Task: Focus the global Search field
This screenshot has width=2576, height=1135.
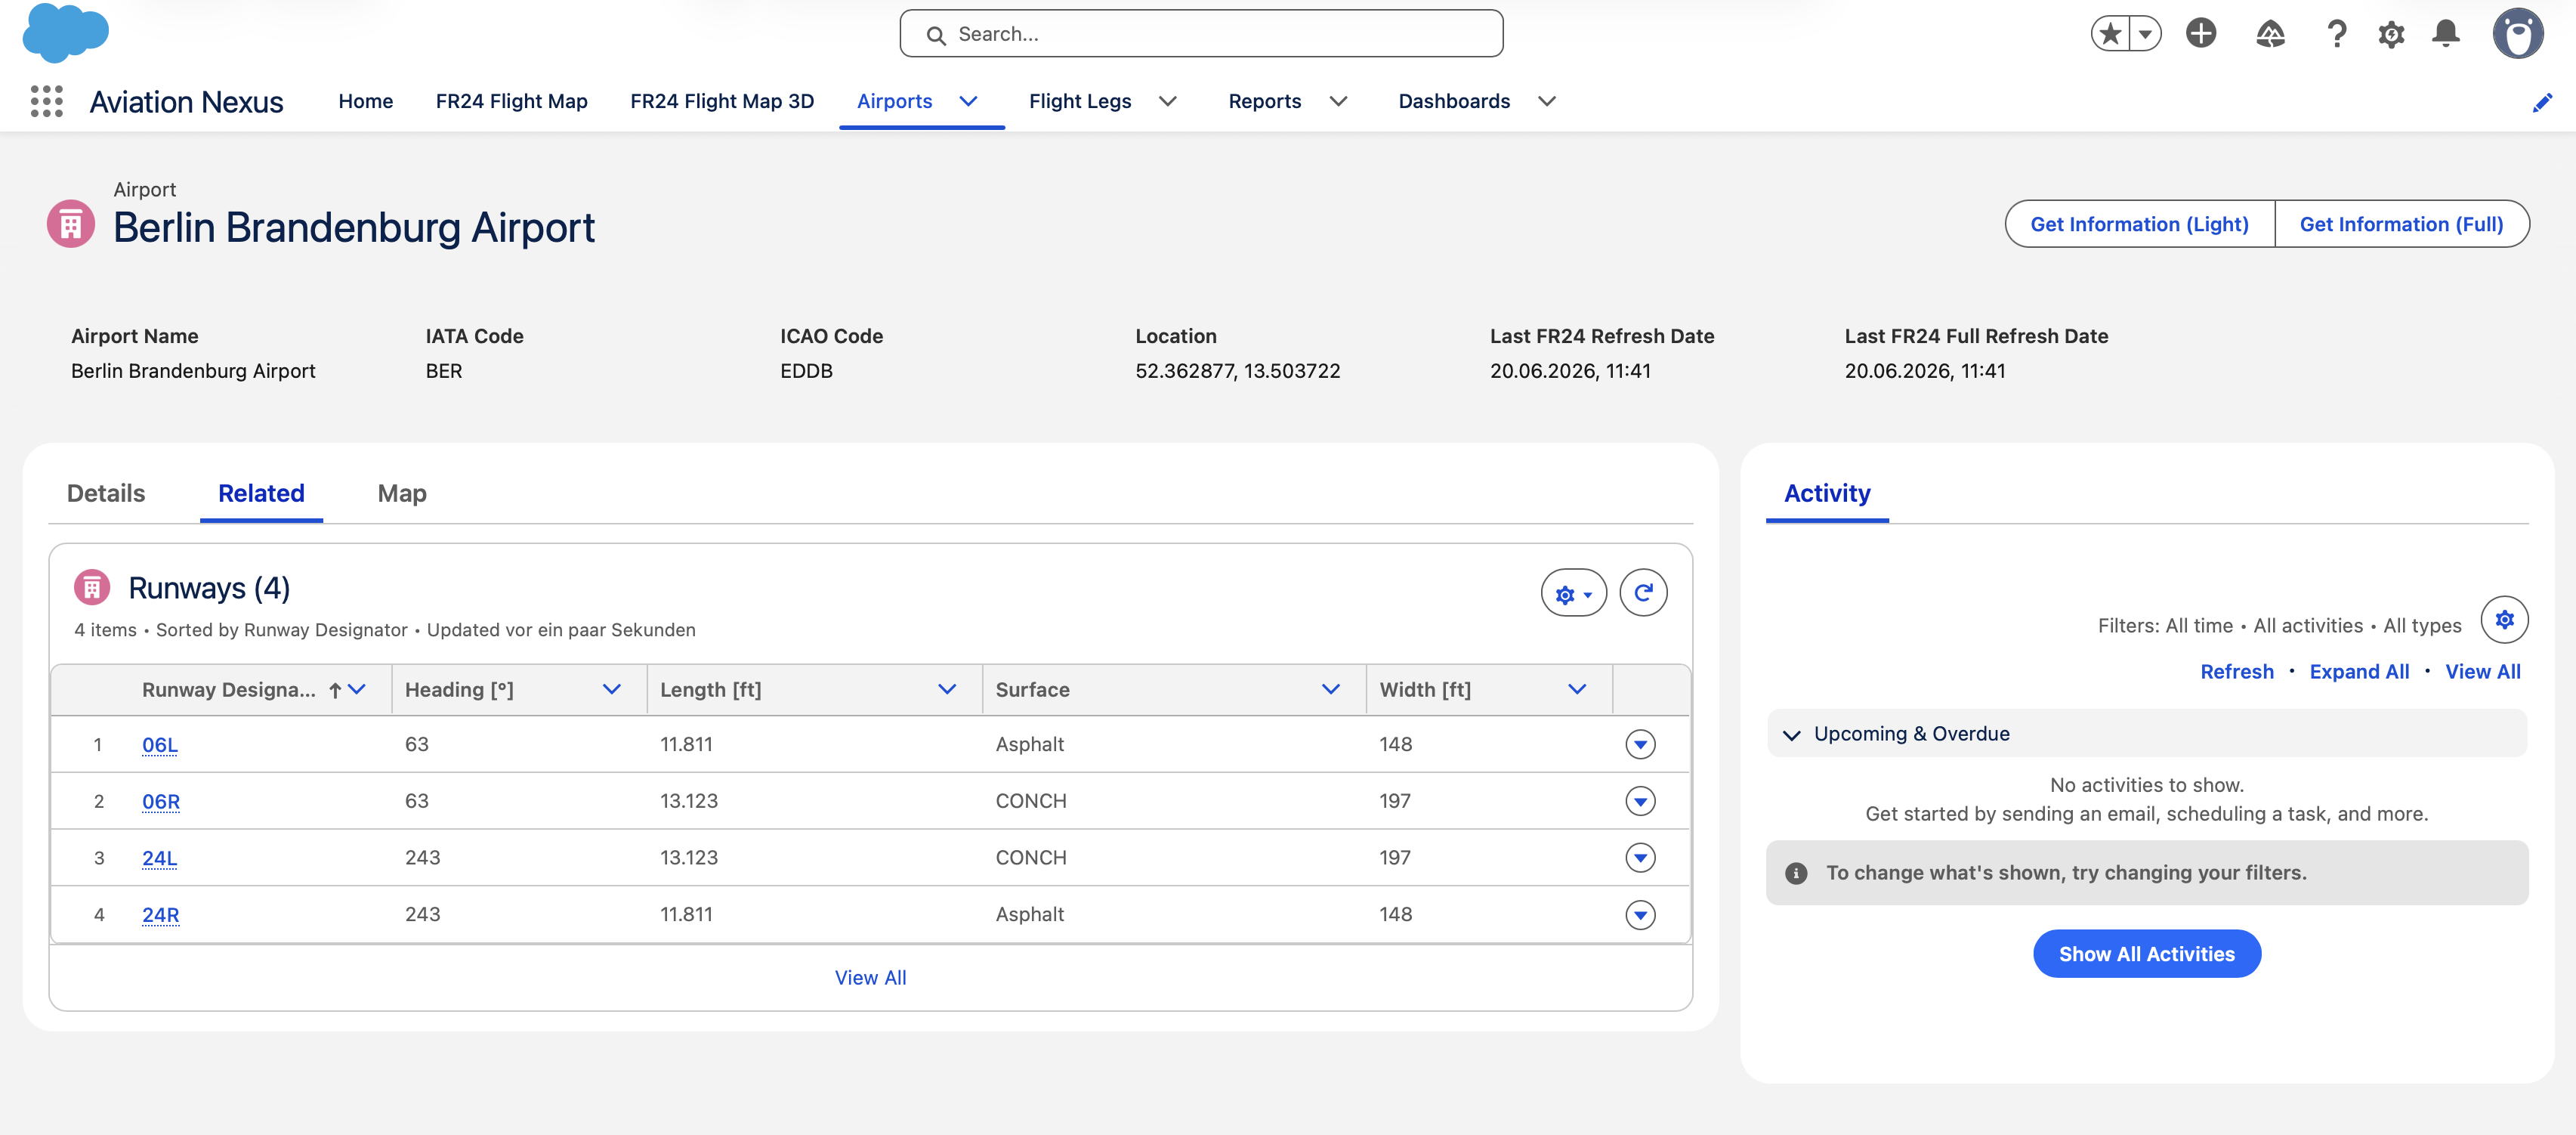Action: (x=1201, y=34)
